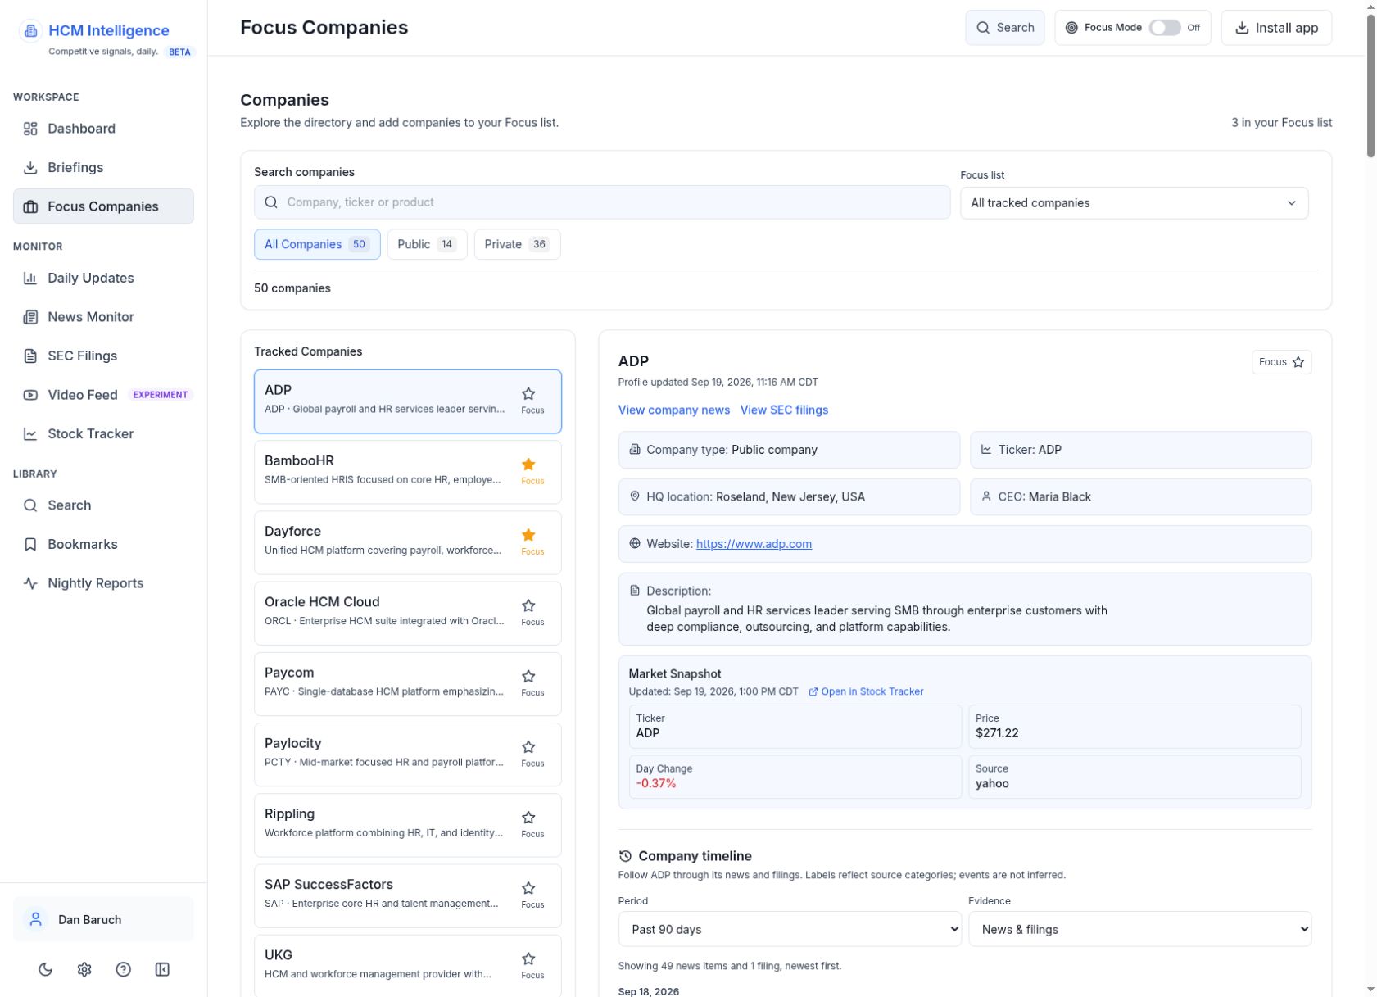Click the CEO person icon
Image resolution: width=1377 pixels, height=997 pixels.
pyautogui.click(x=986, y=496)
